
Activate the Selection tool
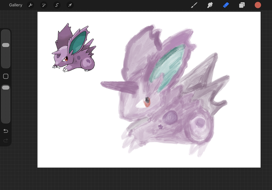click(x=57, y=5)
